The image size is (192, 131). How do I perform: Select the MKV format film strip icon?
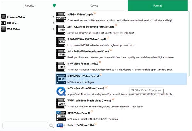tap(61, 67)
